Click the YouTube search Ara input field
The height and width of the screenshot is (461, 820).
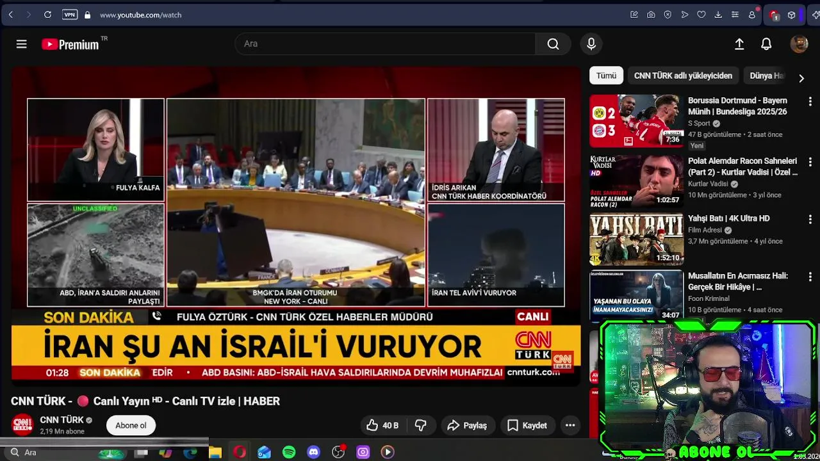pos(385,44)
